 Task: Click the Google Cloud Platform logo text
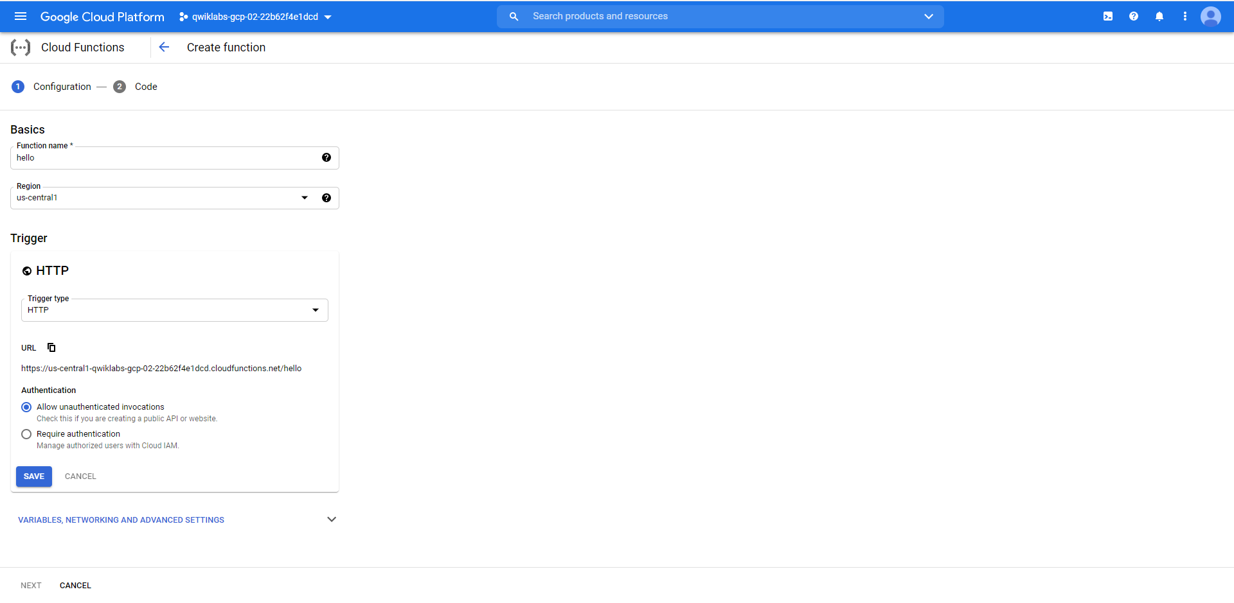point(102,17)
